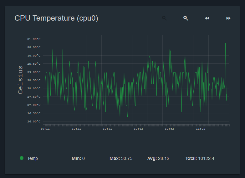Click the Celsius vertical axis title

[x=20, y=80]
